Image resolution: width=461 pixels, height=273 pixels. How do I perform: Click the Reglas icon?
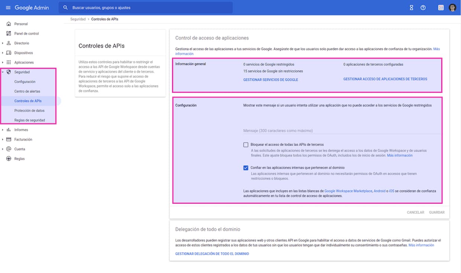(9, 159)
